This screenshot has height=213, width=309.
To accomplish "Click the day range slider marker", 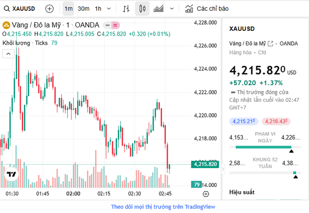I will [291, 151].
